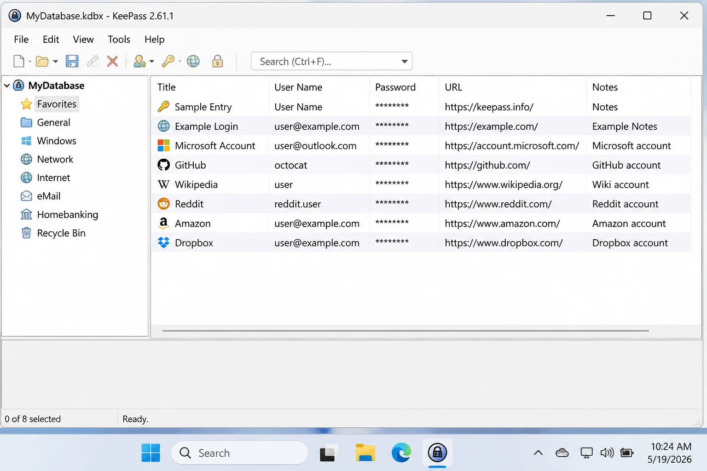
Task: Click the octocat user name cell
Action: 291,165
